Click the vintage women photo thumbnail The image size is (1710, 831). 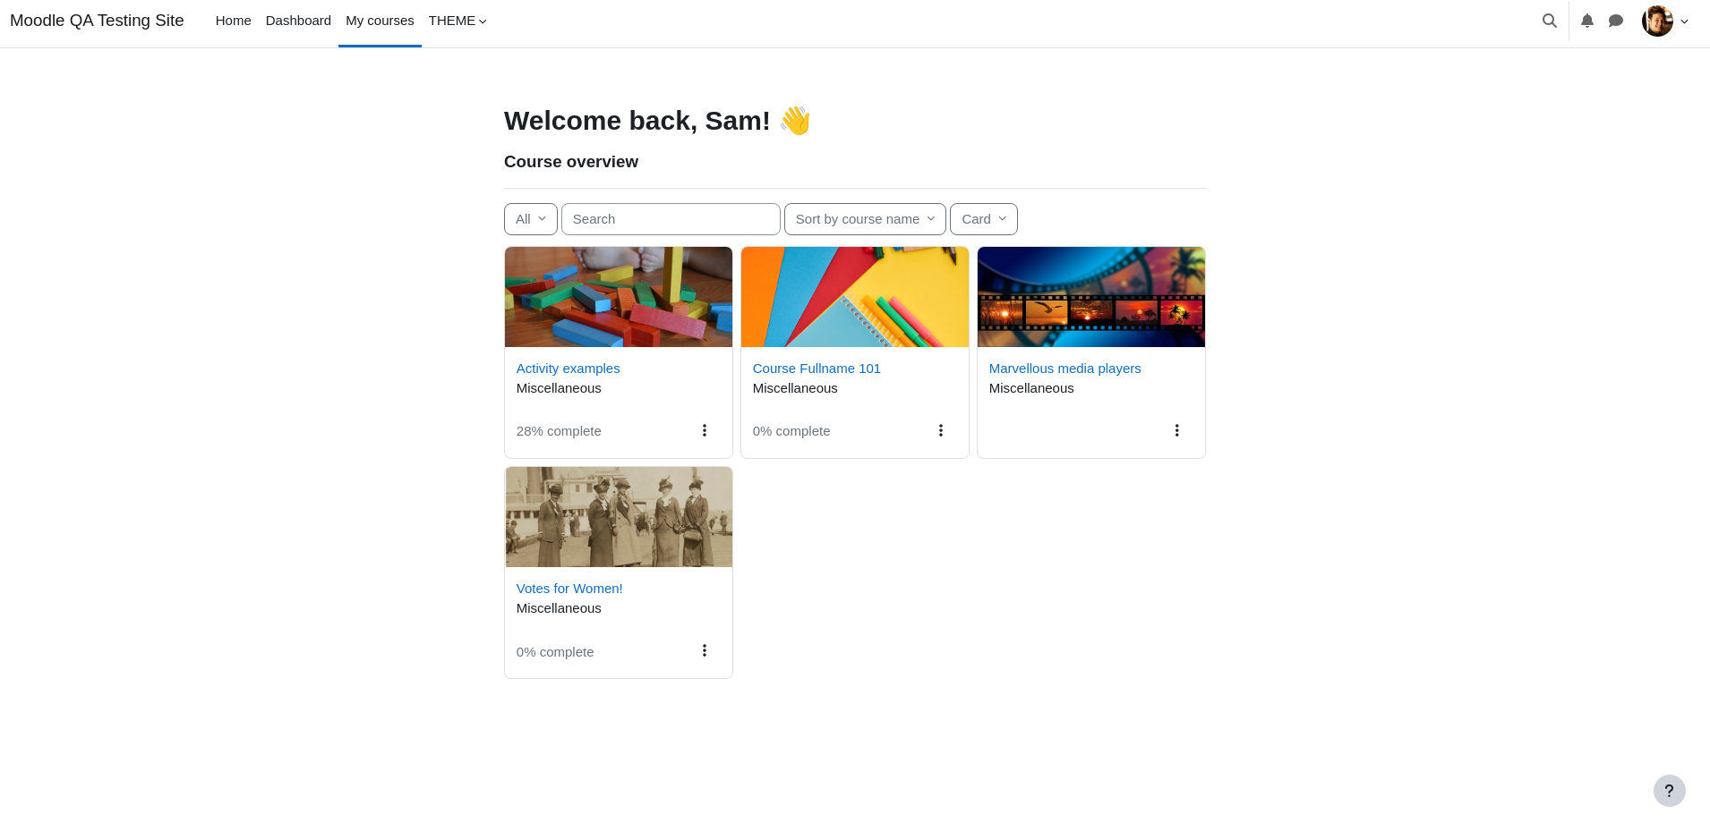pos(619,517)
